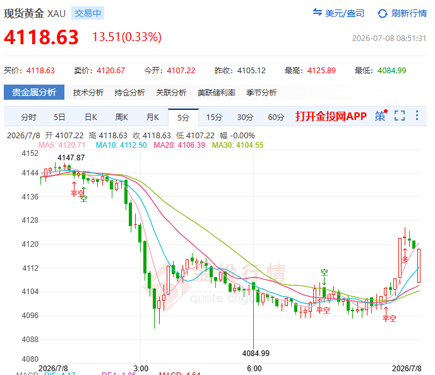Click the 昨收 value 4105.12
The height and width of the screenshot is (375, 435).
[251, 71]
